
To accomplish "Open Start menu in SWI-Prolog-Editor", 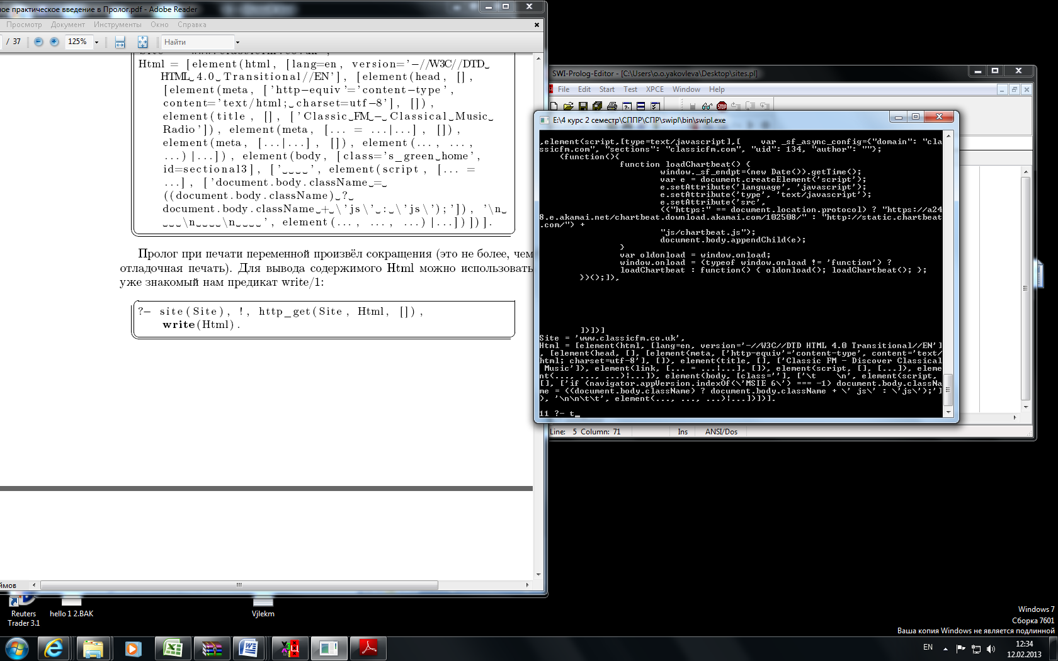I will coord(607,89).
